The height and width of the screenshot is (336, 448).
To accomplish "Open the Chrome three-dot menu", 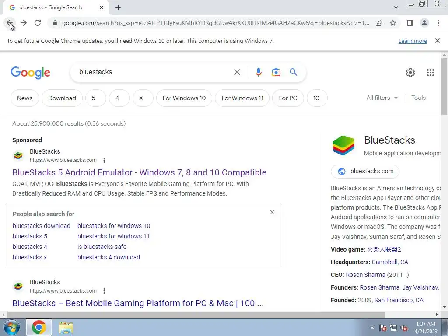I will point(438,23).
